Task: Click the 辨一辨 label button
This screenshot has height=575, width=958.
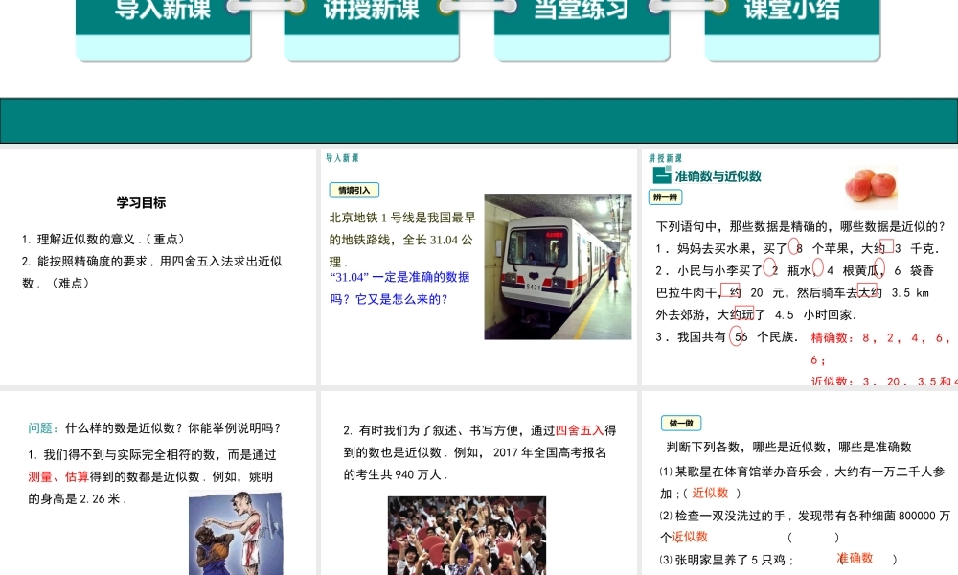Action: coord(666,196)
